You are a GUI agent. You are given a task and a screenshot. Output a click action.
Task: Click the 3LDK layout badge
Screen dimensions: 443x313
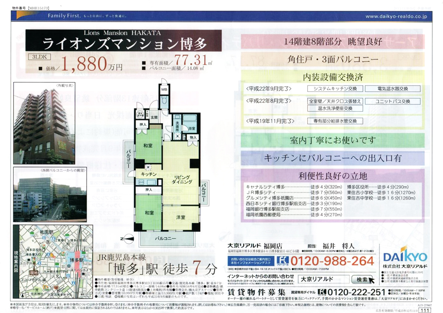(39, 56)
